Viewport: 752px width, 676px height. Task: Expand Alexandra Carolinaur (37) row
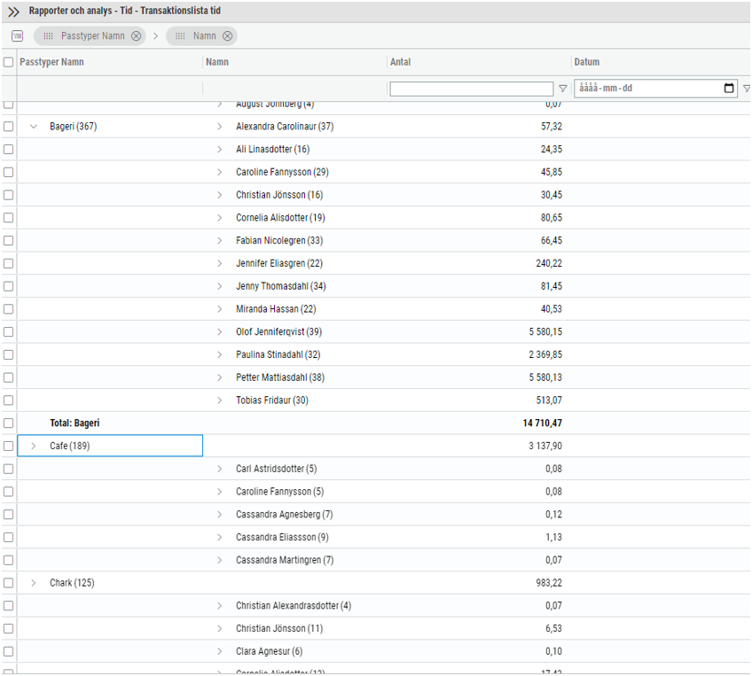(x=219, y=127)
